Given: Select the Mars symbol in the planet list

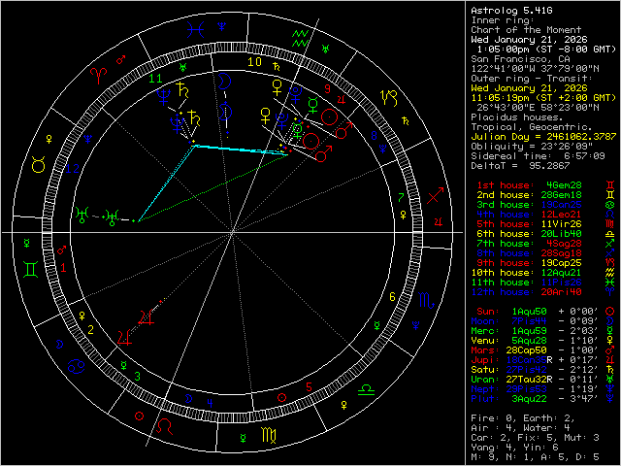Looking at the screenshot, I should (x=609, y=347).
